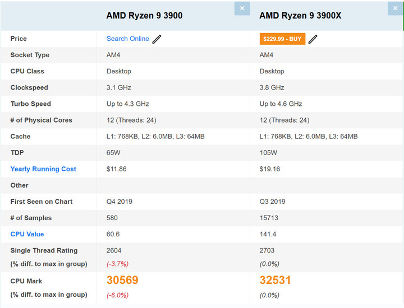Click the Up to 4.6 GHz turbo speed
The image size is (404, 308).
[x=281, y=104]
